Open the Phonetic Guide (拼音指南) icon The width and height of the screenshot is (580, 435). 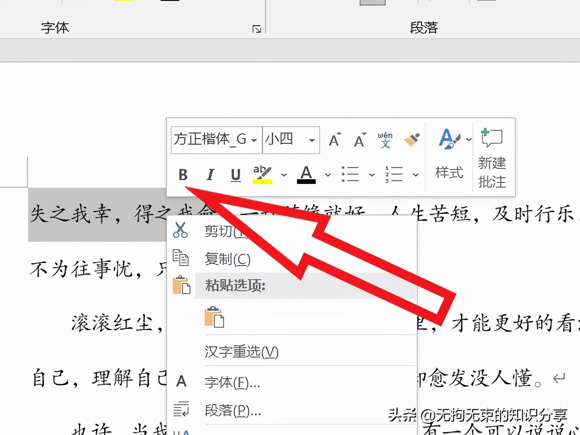pyautogui.click(x=384, y=140)
